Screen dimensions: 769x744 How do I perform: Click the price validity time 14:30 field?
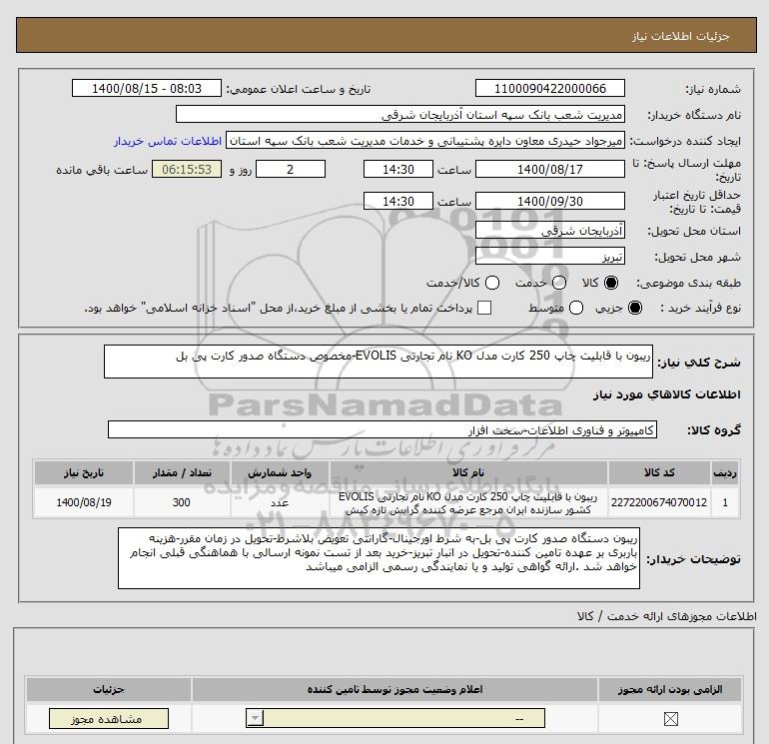click(x=398, y=201)
